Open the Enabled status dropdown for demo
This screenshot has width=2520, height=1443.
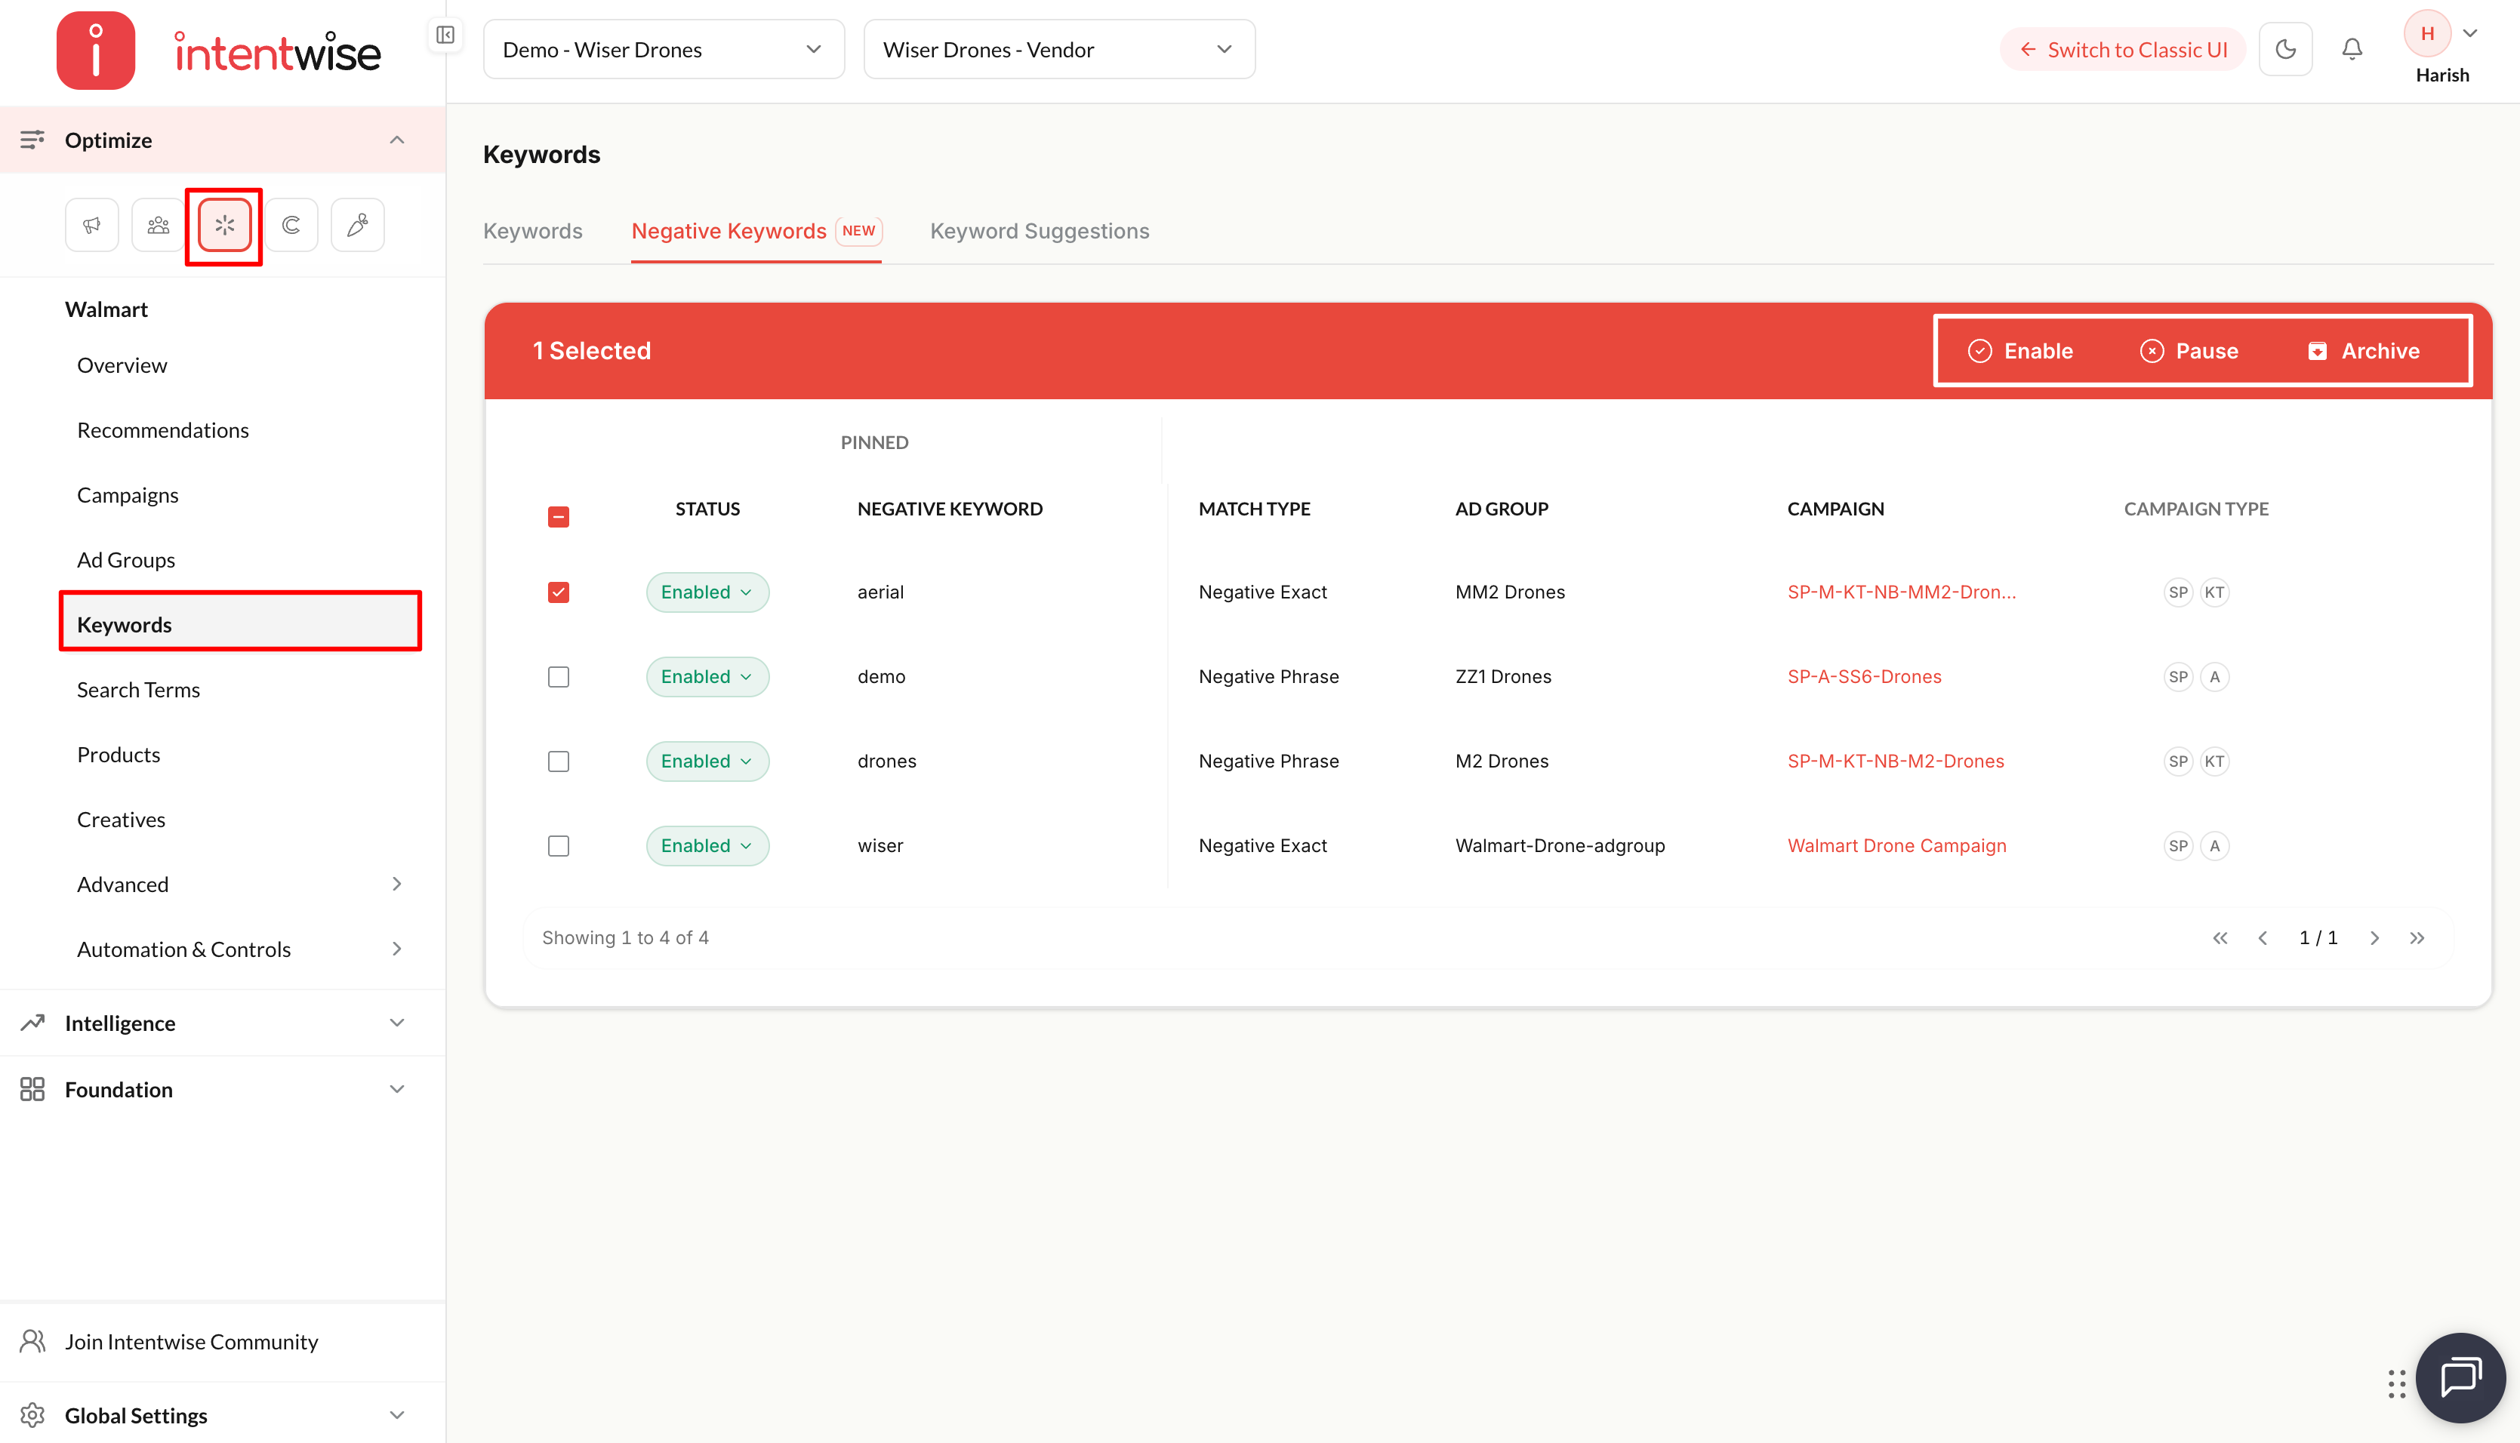[x=708, y=677]
